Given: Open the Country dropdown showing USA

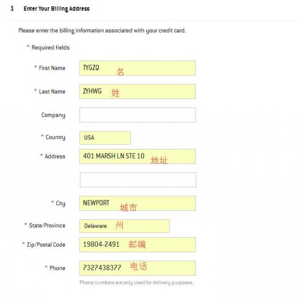Looking at the screenshot, I should pos(105,138).
